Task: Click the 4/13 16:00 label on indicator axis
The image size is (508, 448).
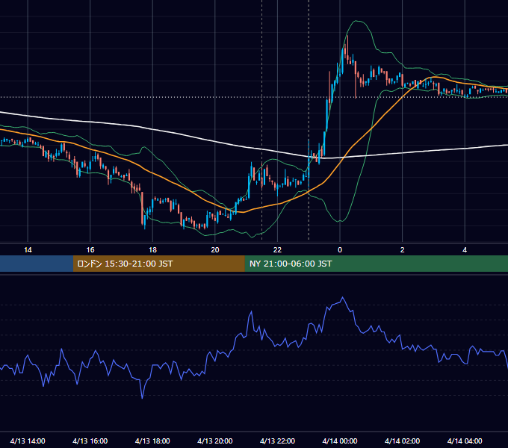Action: click(x=90, y=441)
